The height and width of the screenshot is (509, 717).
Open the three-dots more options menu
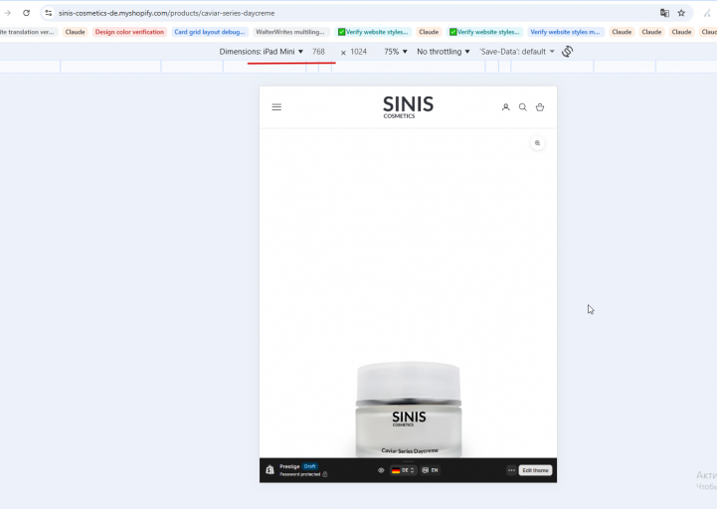[511, 470]
